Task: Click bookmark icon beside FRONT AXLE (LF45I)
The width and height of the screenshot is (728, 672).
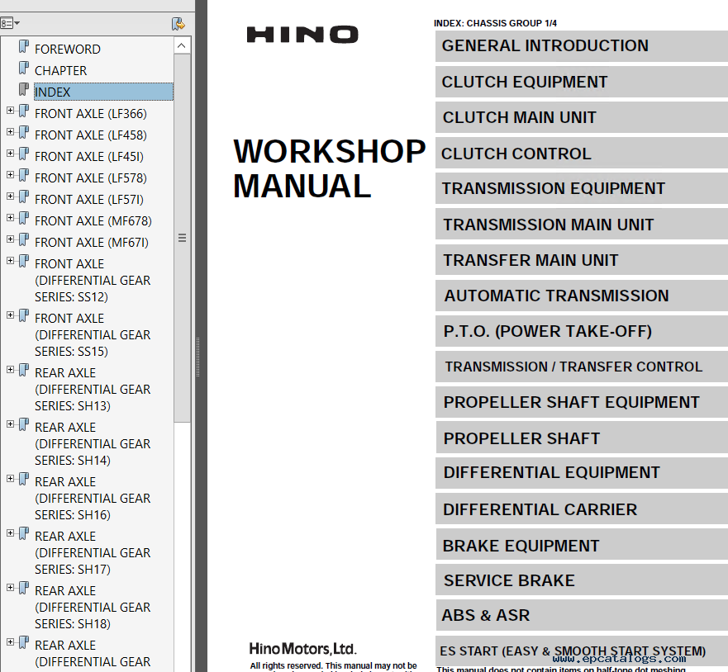Action: [x=24, y=154]
